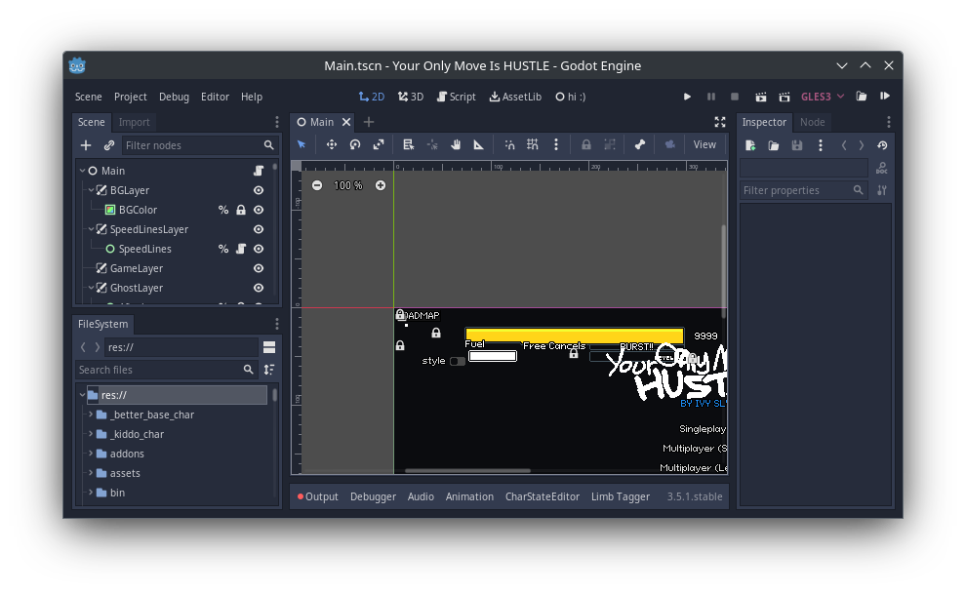Image resolution: width=966 pixels, height=593 pixels.
Task: Toggle lock on BGColor node
Action: click(241, 210)
